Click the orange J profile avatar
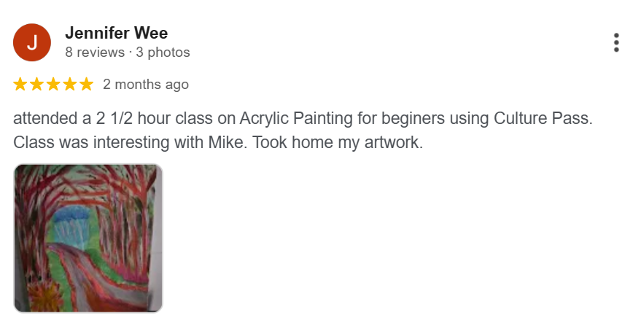 tap(32, 42)
